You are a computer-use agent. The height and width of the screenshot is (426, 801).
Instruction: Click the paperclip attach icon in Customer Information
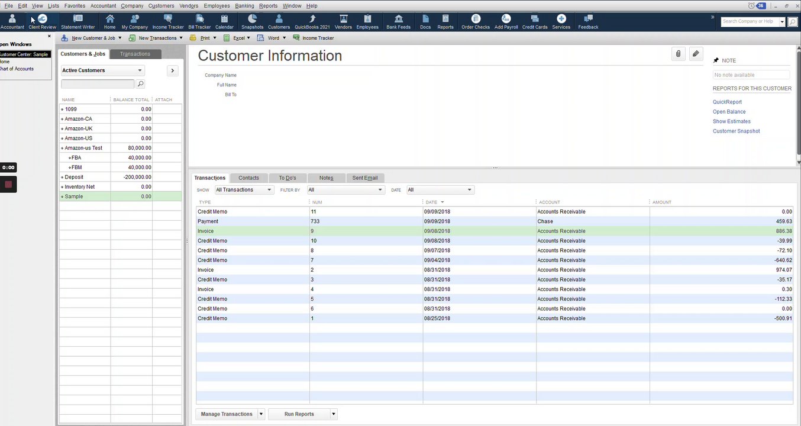tap(678, 54)
